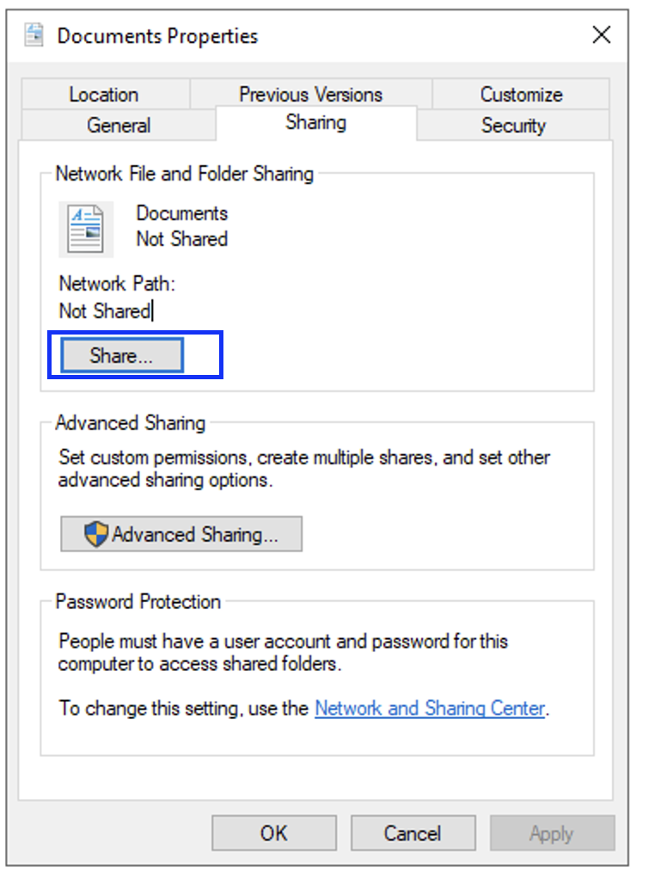Open the Previous Versions tab

(310, 95)
